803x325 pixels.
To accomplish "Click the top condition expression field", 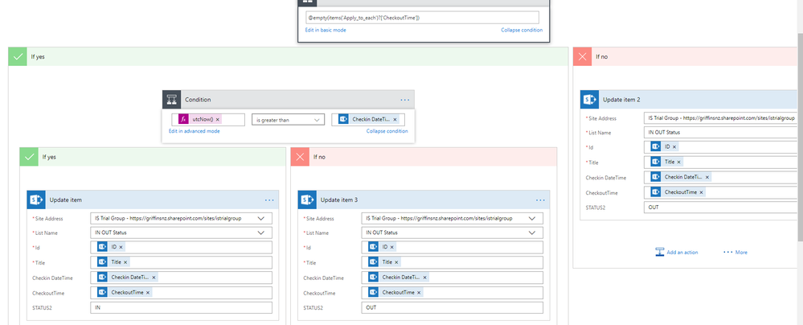I will (422, 18).
